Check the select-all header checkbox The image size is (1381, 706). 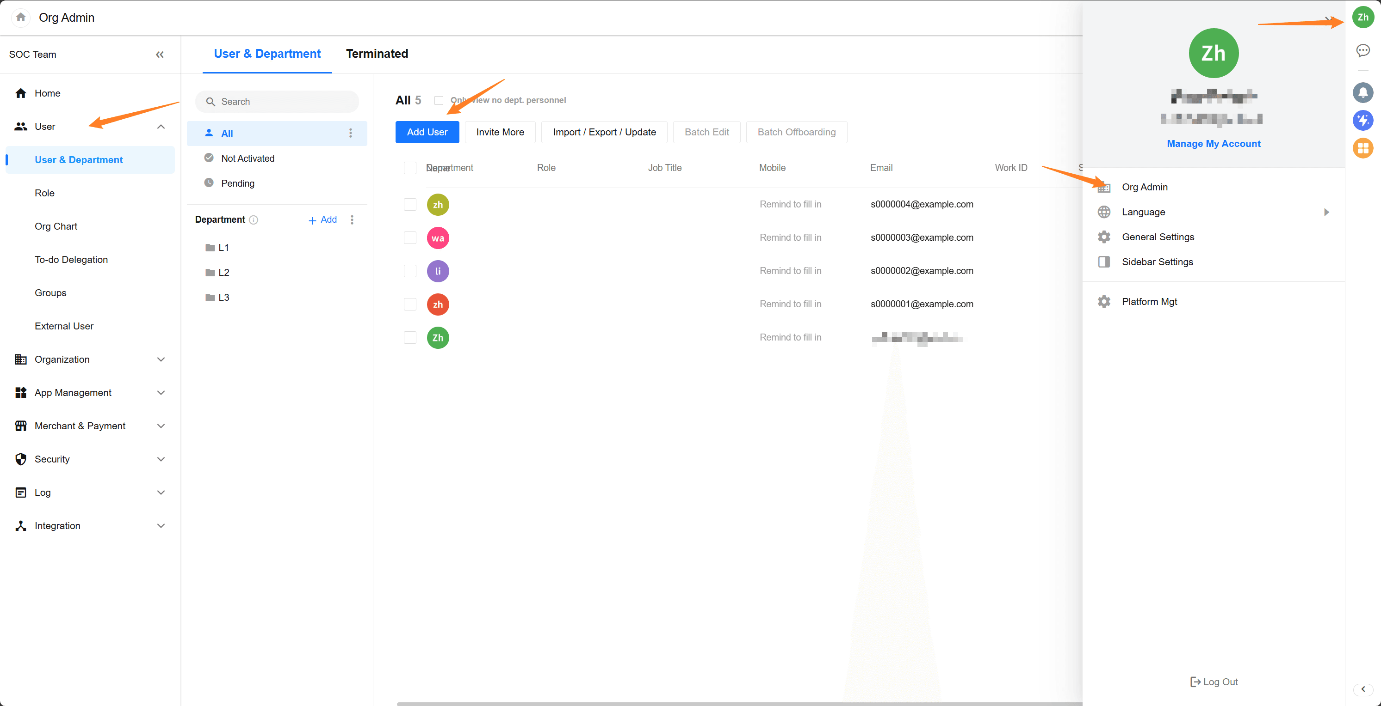click(x=409, y=168)
